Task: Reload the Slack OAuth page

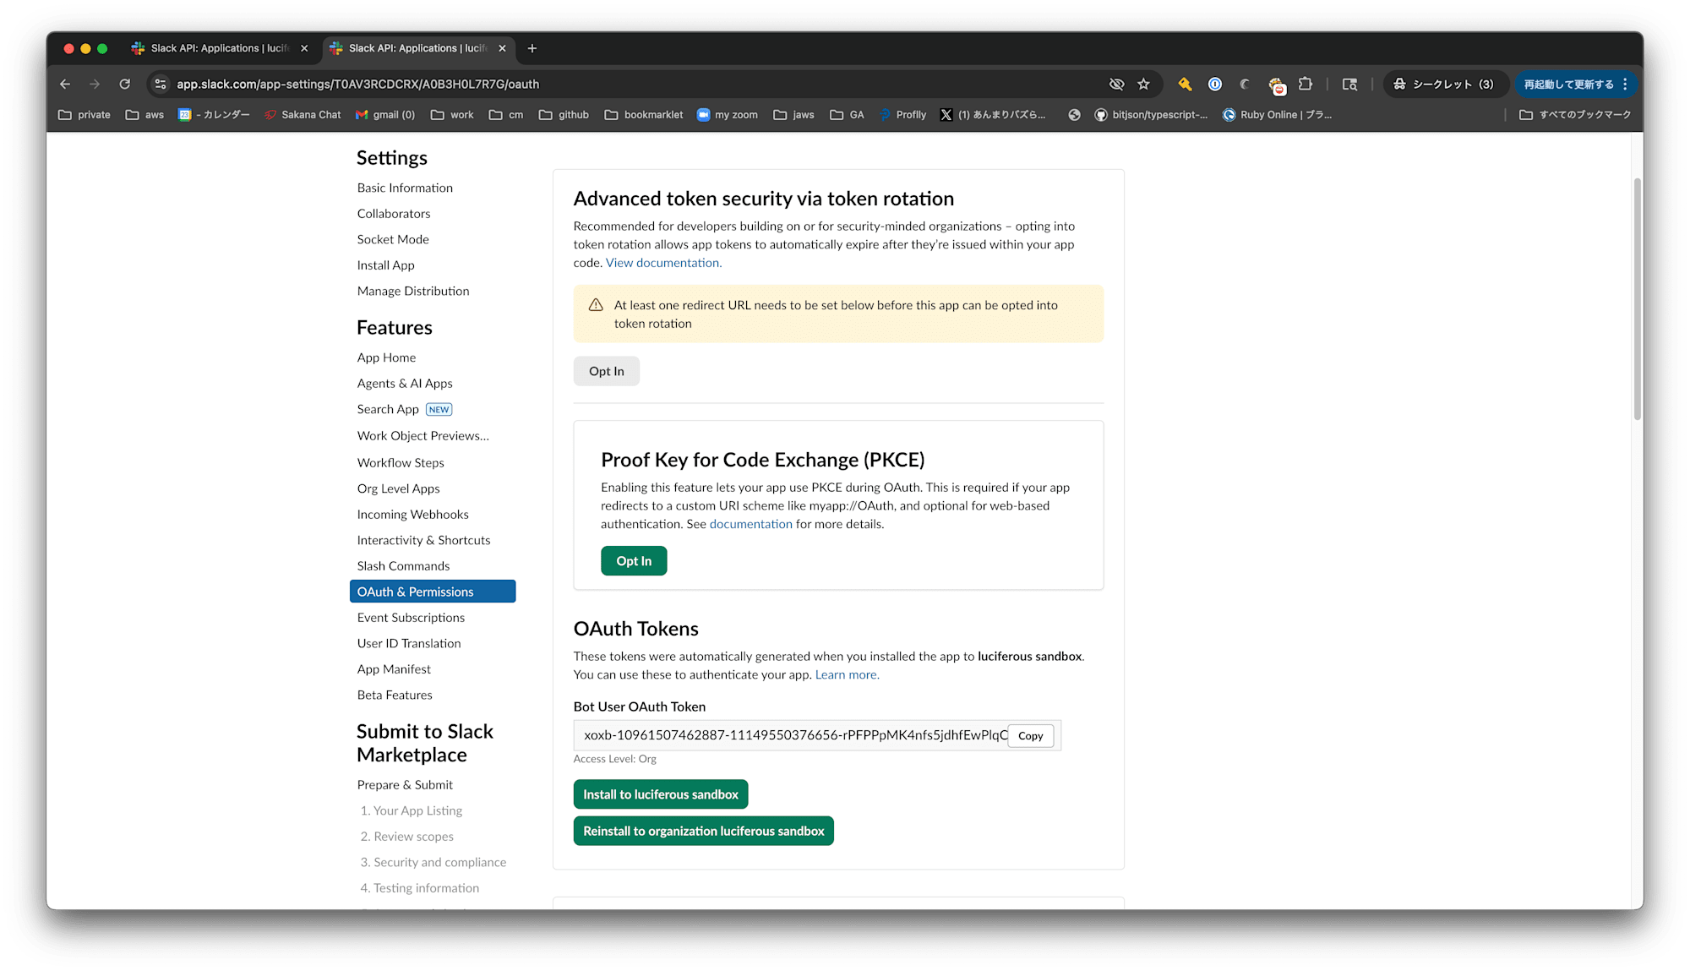Action: (x=125, y=84)
